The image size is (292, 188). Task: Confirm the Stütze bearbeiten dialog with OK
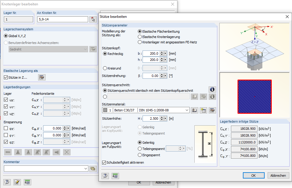click(x=253, y=175)
